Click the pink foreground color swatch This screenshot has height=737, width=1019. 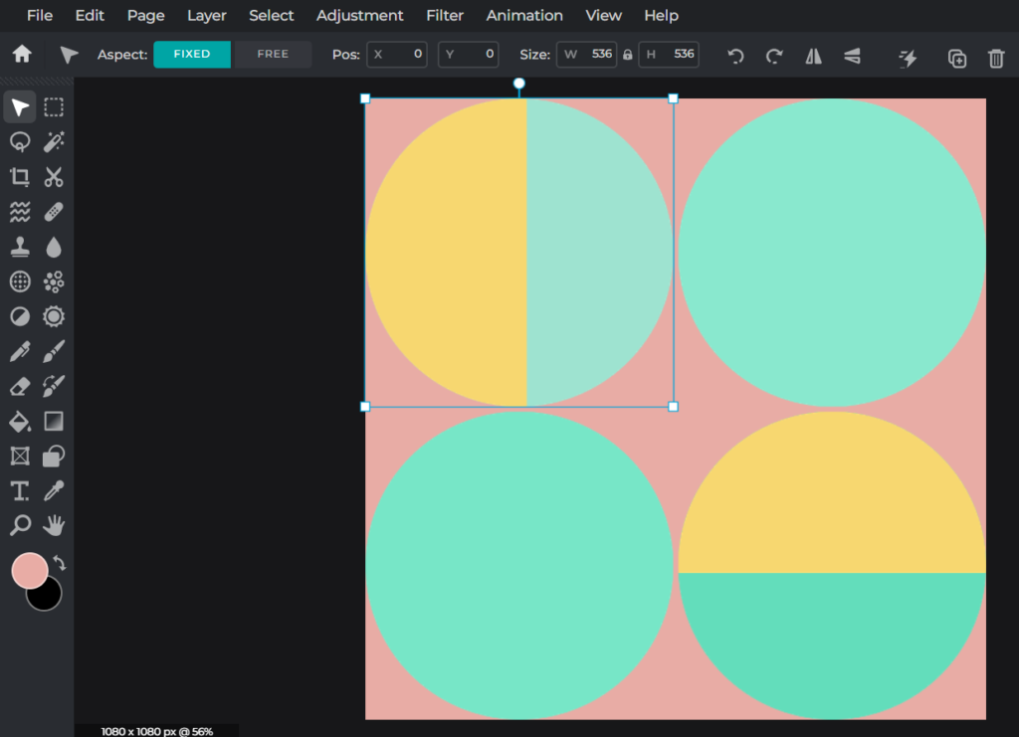(30, 567)
